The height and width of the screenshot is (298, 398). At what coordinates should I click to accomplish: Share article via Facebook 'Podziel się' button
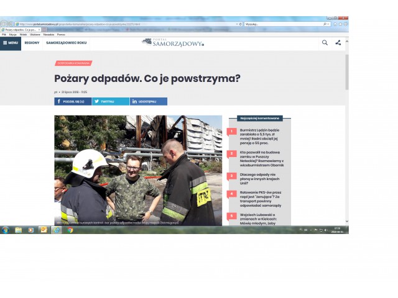[x=73, y=101]
